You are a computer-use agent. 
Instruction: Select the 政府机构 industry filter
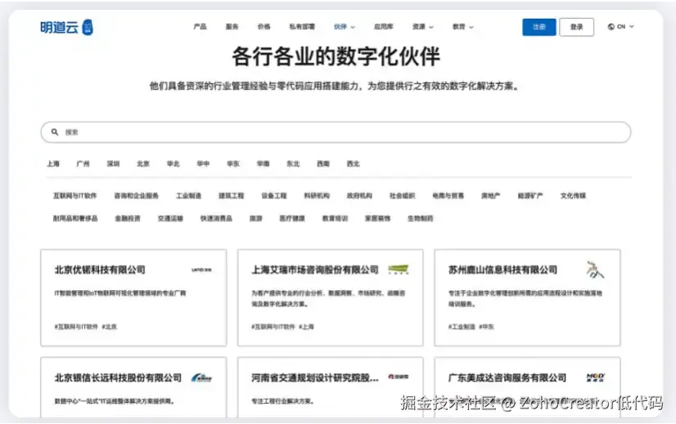pos(359,196)
